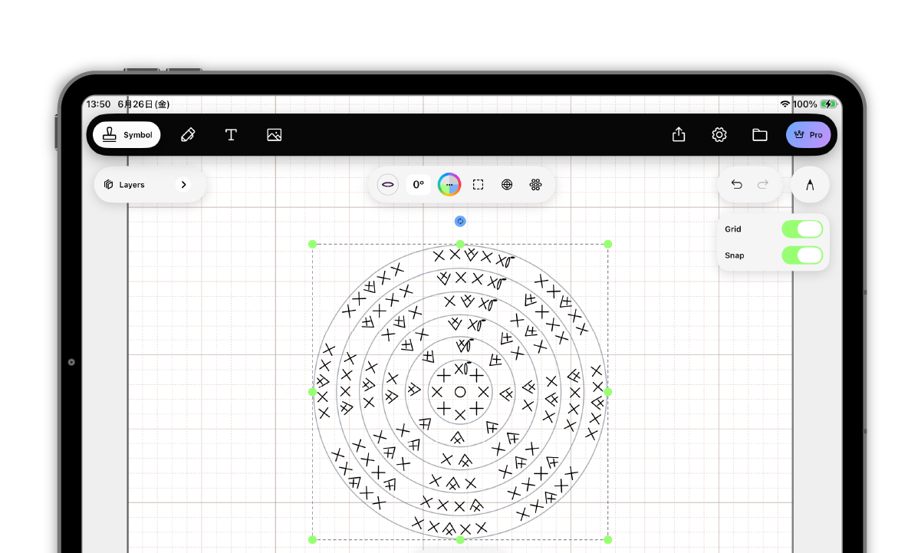Screen dimensions: 921x553
Task: Select the Symbol stamp tool
Action: pyautogui.click(x=127, y=135)
